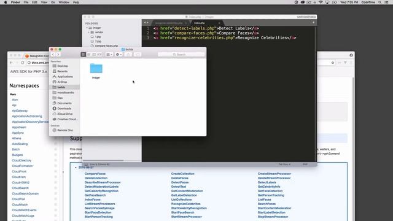393x221 pixels.
Task: Switch to recognize-celebrities.php tab in Sublime
Action: coord(169,23)
